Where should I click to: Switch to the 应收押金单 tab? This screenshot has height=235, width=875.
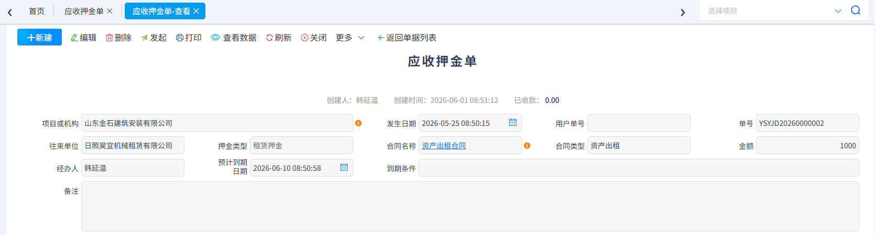[x=84, y=11]
